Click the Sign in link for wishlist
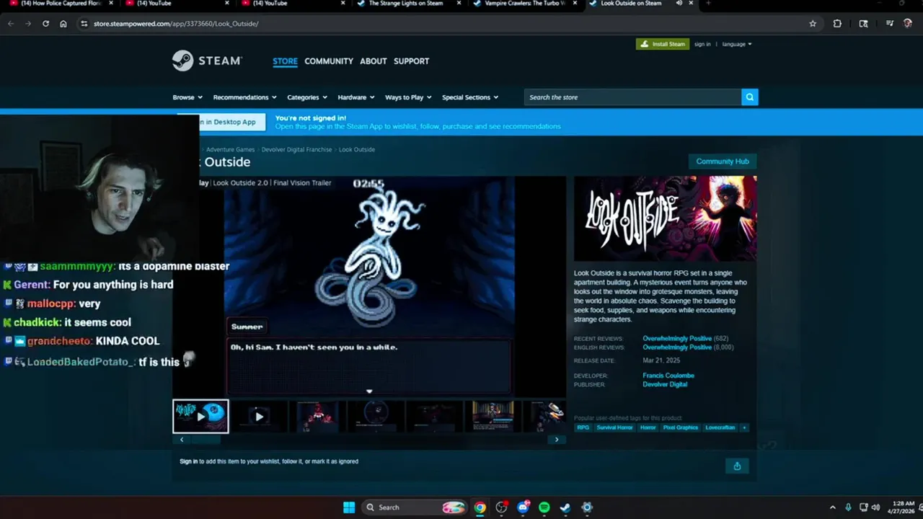This screenshot has width=923, height=519. coord(188,461)
